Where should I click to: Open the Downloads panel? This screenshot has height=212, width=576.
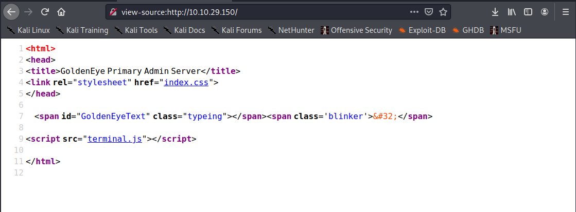point(495,12)
